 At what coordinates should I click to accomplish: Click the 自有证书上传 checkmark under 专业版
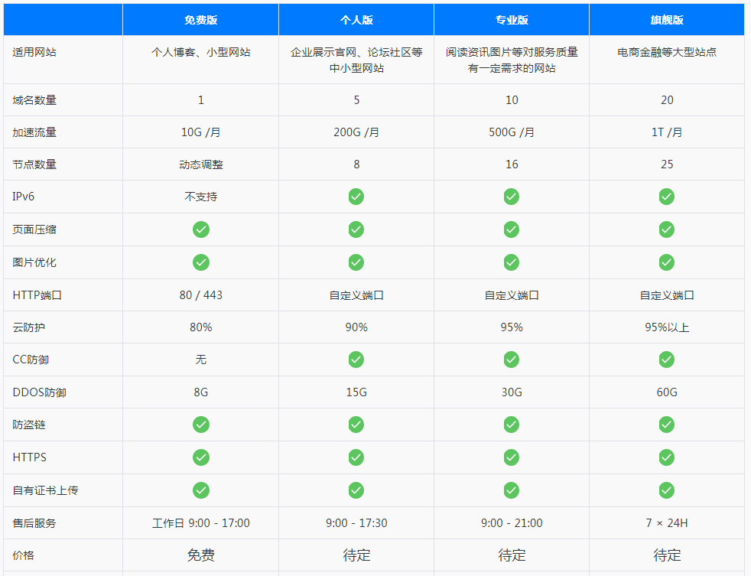coord(511,490)
